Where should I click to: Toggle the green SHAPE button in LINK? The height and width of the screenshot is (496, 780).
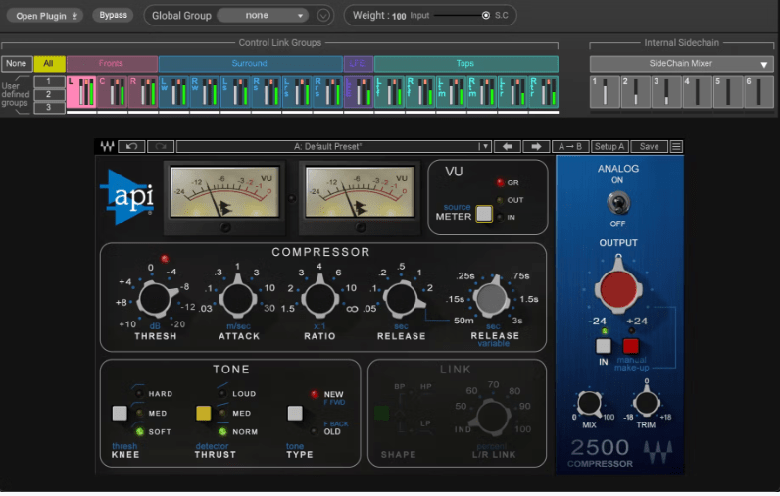(x=381, y=413)
